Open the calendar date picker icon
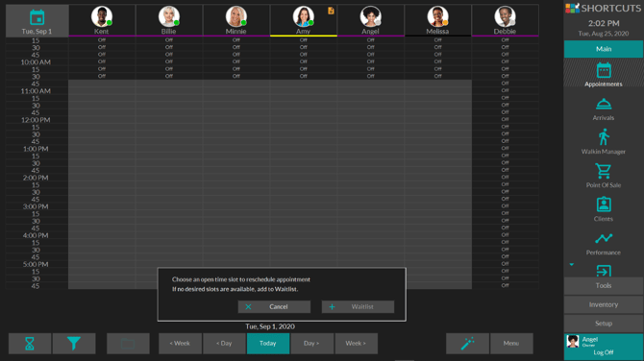 click(37, 17)
